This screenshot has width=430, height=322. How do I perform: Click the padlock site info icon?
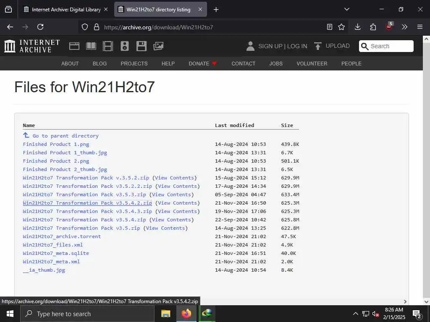pos(96,27)
